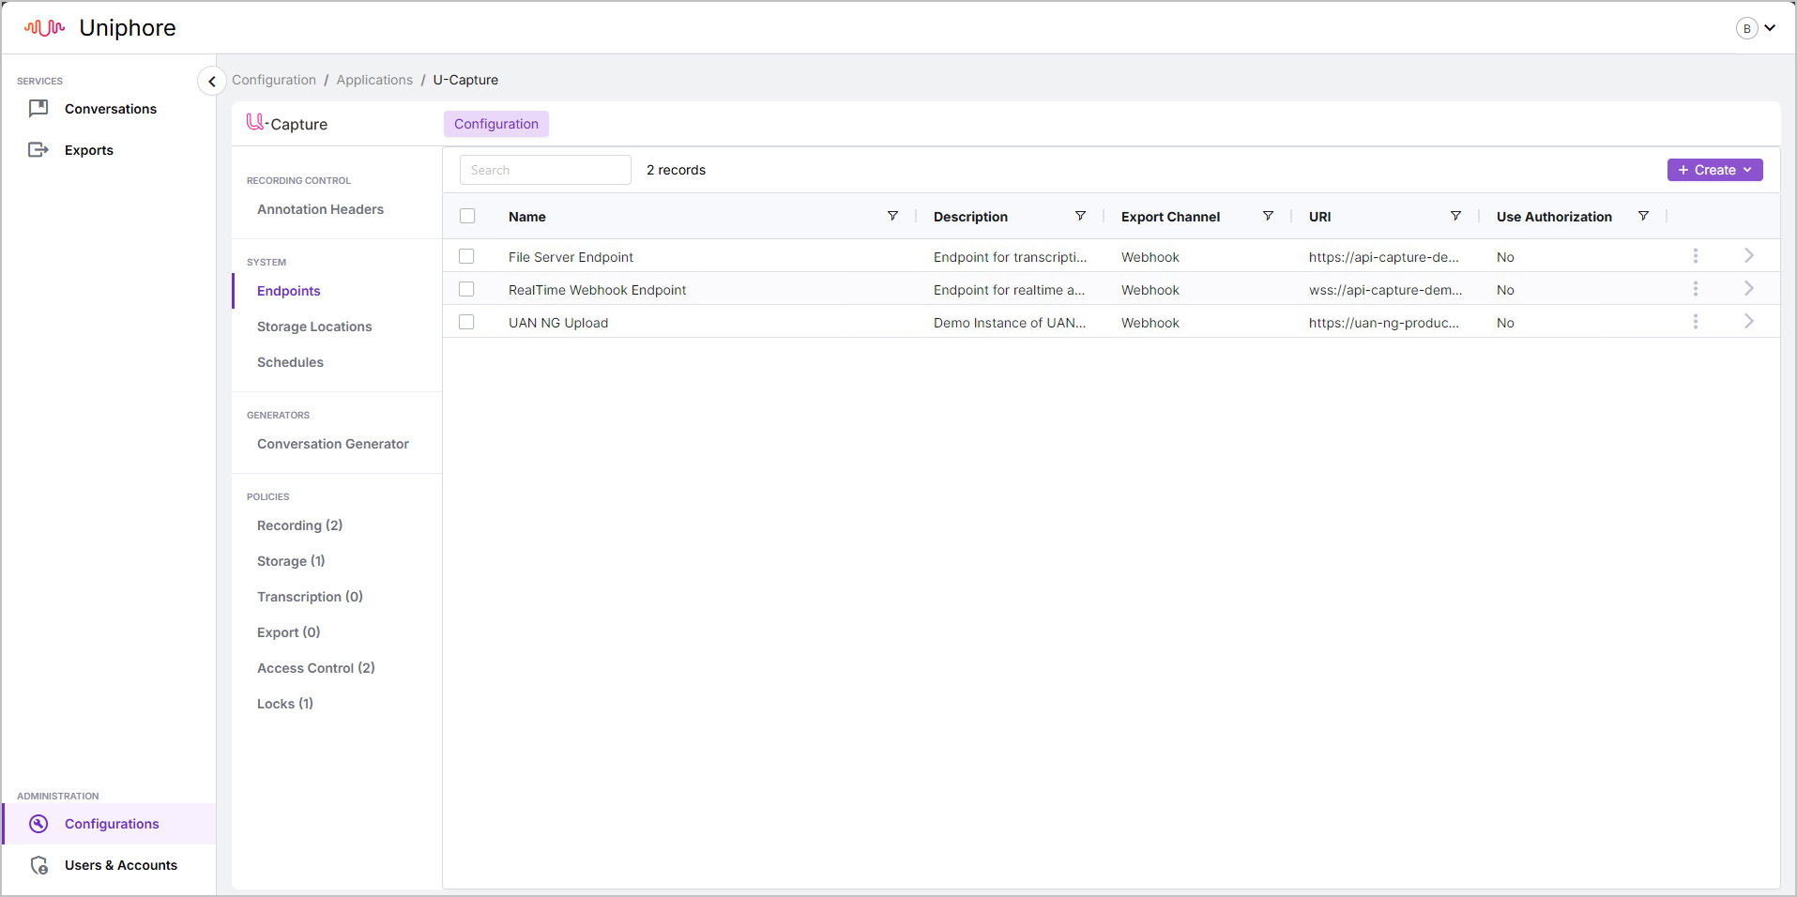The image size is (1797, 897).
Task: Switch to the Configuration tab
Action: coord(496,124)
